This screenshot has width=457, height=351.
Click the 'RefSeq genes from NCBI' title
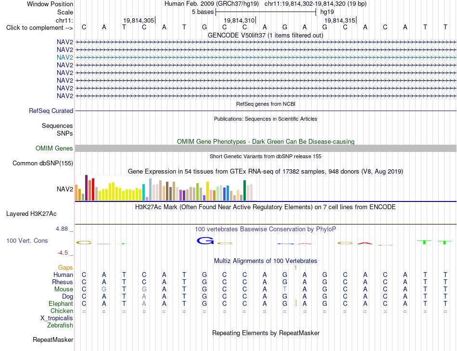pyautogui.click(x=266, y=104)
